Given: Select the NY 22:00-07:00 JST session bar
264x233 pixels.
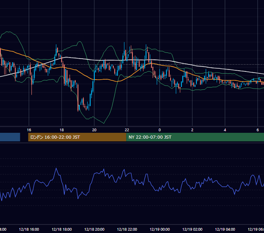Looking at the screenshot, I should [195, 137].
